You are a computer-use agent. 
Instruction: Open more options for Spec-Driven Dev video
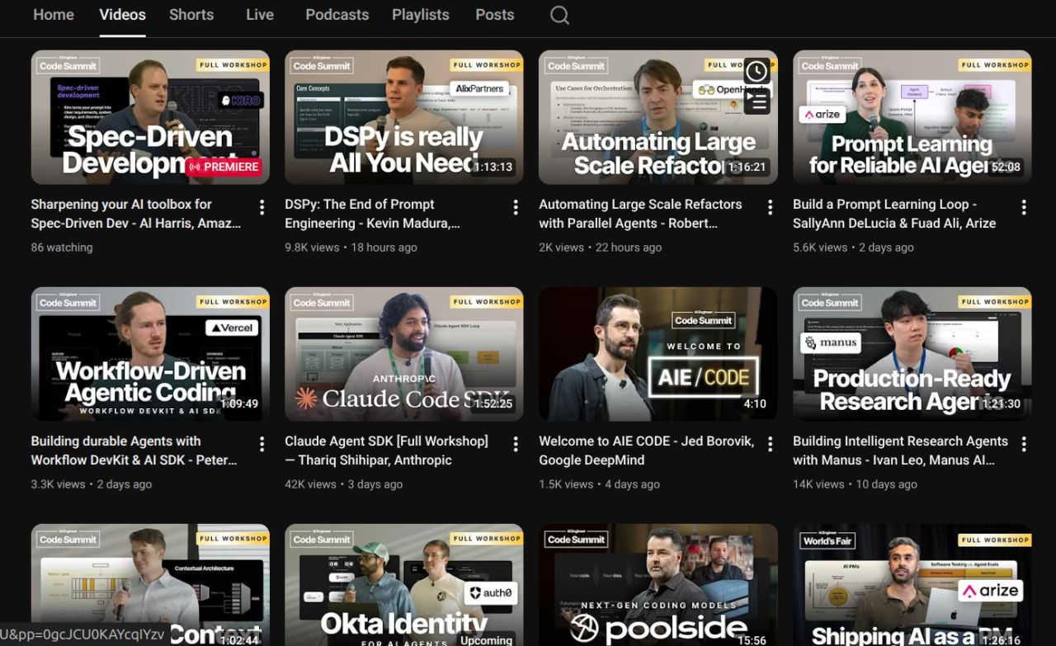pyautogui.click(x=262, y=207)
